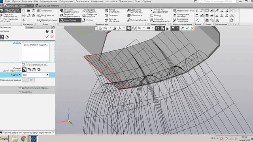Toggle the По касательным ребрам checkbox

click(23, 65)
